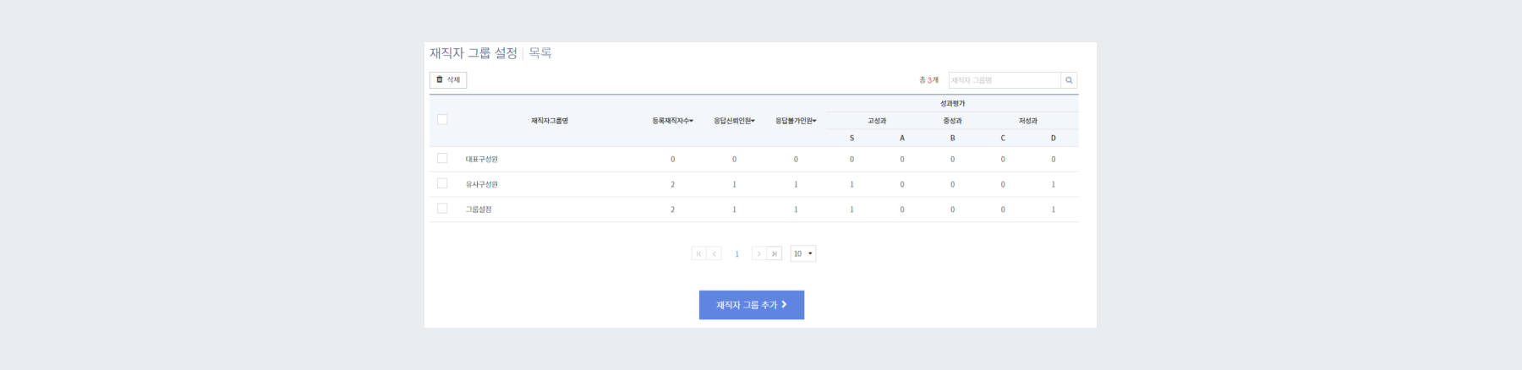Open the 10 rows-per-page dropdown

(x=803, y=253)
